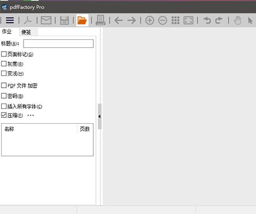The height and width of the screenshot is (214, 256).
Task: Show thumbnail grid view icon
Action: click(x=175, y=20)
